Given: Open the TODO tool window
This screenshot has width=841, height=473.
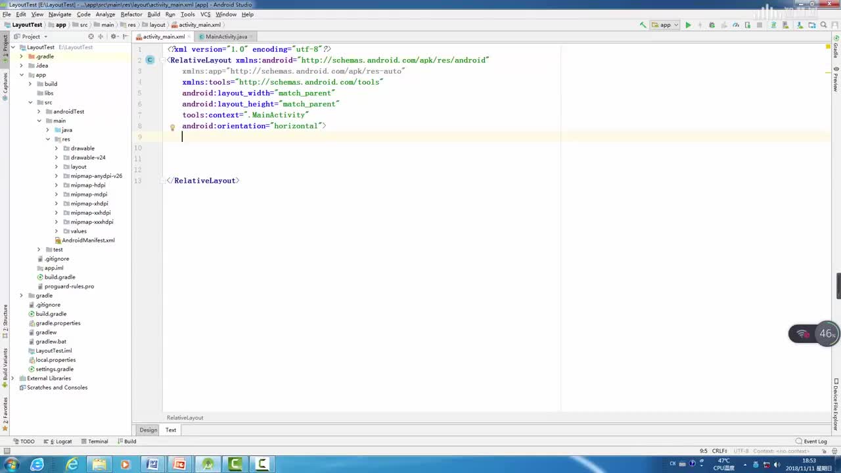Looking at the screenshot, I should coord(24,441).
